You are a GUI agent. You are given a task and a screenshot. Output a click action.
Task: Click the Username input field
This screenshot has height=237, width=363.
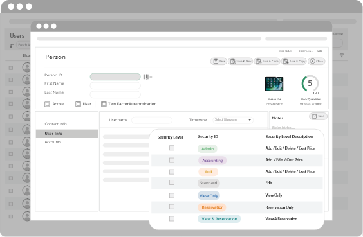(x=152, y=120)
